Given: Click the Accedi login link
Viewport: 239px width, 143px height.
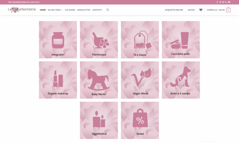Looking at the screenshot, I should click(191, 10).
